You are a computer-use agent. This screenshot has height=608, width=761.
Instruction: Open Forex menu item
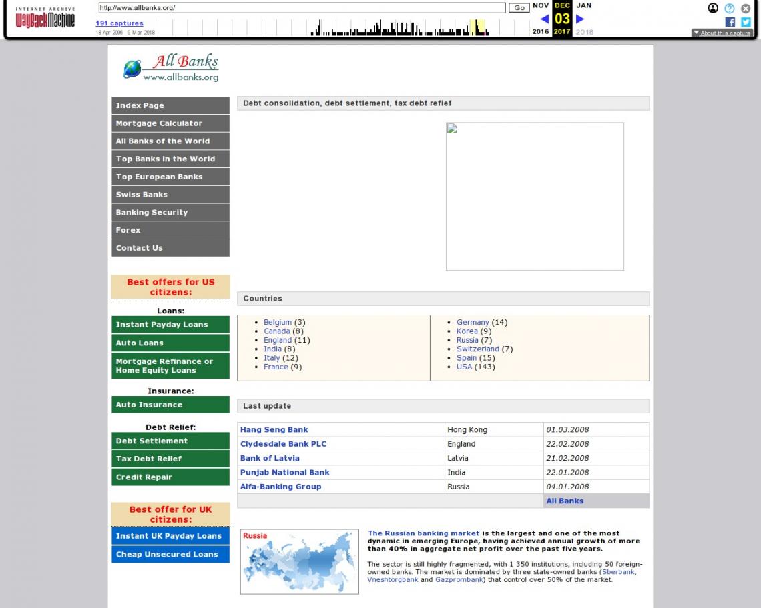point(170,230)
